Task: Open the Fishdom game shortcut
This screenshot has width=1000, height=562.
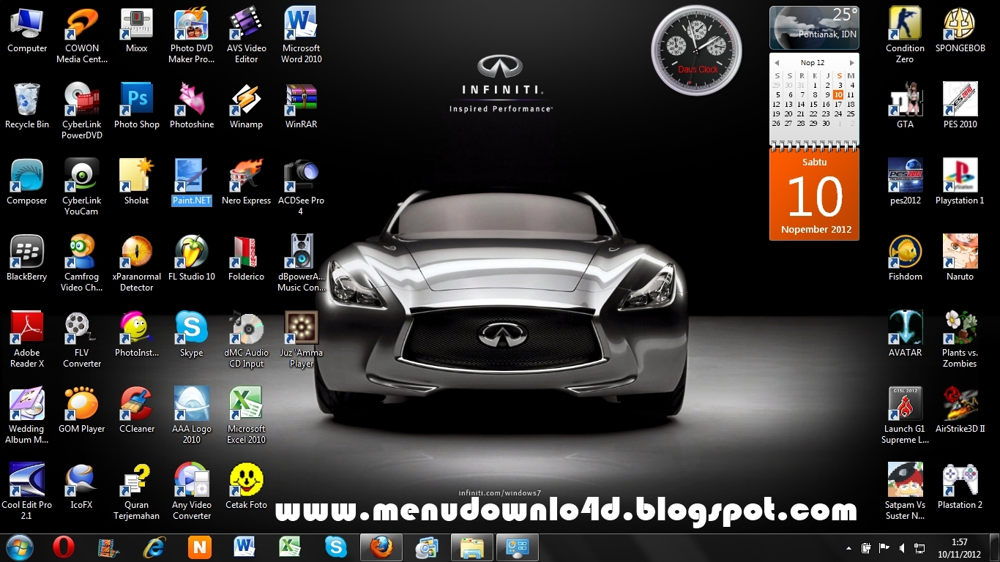Action: click(x=905, y=258)
